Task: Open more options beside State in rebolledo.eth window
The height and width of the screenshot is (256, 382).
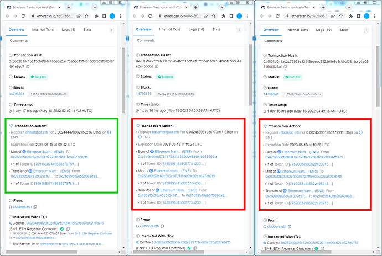Action: (366, 30)
